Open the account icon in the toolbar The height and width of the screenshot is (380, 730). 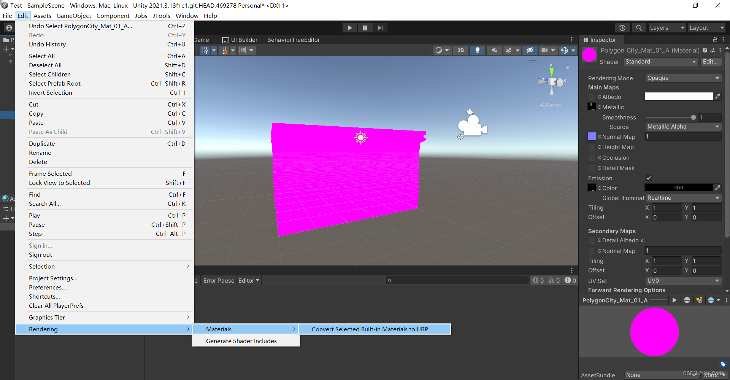9,28
